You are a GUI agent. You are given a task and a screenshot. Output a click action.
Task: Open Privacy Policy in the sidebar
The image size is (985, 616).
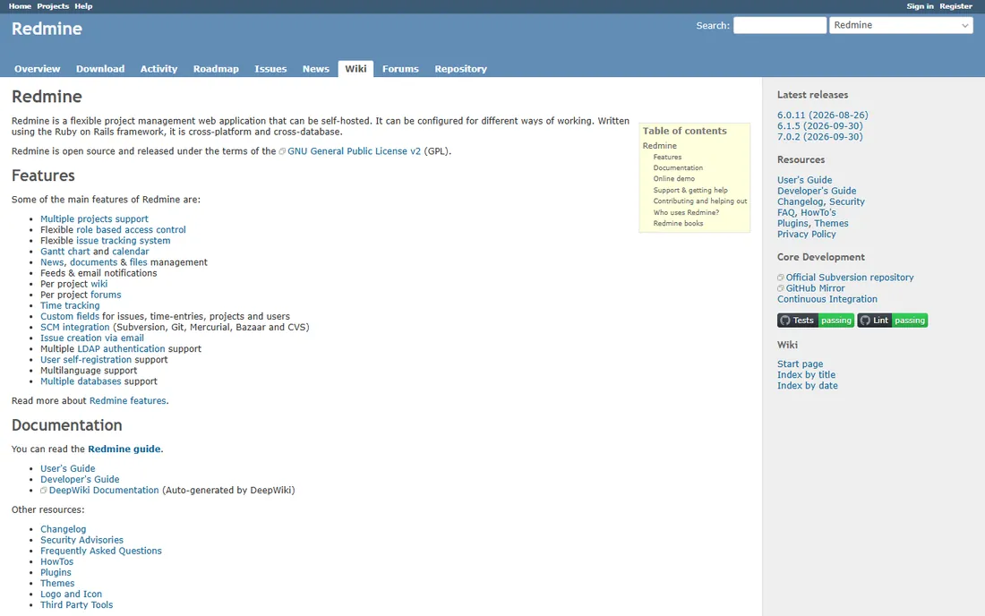point(806,235)
